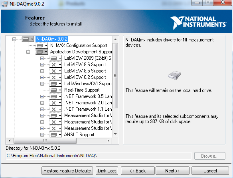
Task: Expand the LabVIEW 8.6 Support node
Action: pyautogui.click(x=42, y=65)
